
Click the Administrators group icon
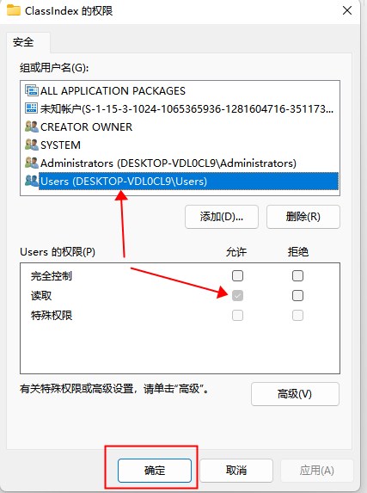(32, 163)
